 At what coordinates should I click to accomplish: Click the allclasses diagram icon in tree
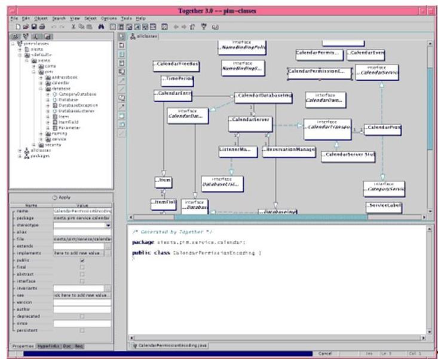[27, 151]
